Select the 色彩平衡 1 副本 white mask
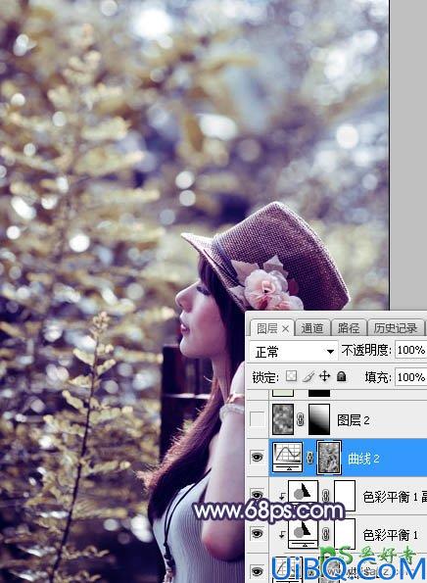Viewport: 427px width, 583px height. point(345,495)
